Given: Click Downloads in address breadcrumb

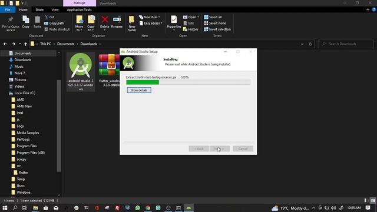Looking at the screenshot, I should tap(88, 44).
